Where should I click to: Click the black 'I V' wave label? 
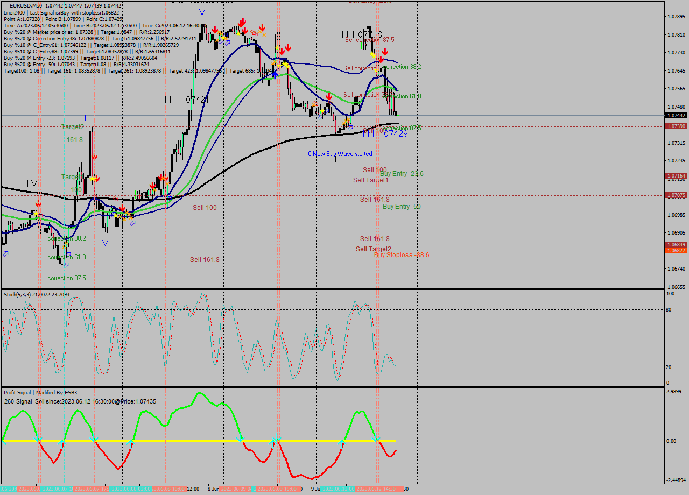click(x=32, y=183)
